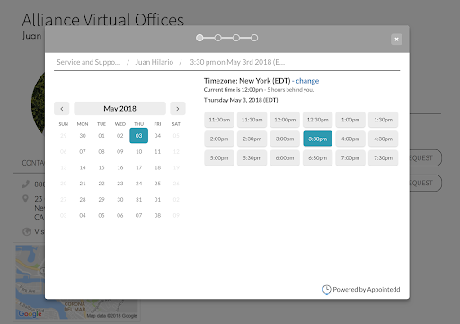Viewport: 460px width, 324px height.
Task: Select the 7:30pm time slot
Action: [x=383, y=158]
